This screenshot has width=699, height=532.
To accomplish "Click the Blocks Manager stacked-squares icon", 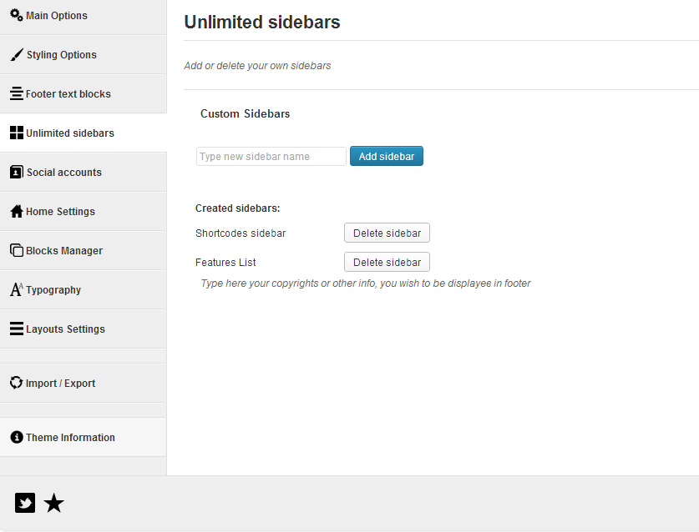I will coord(17,251).
